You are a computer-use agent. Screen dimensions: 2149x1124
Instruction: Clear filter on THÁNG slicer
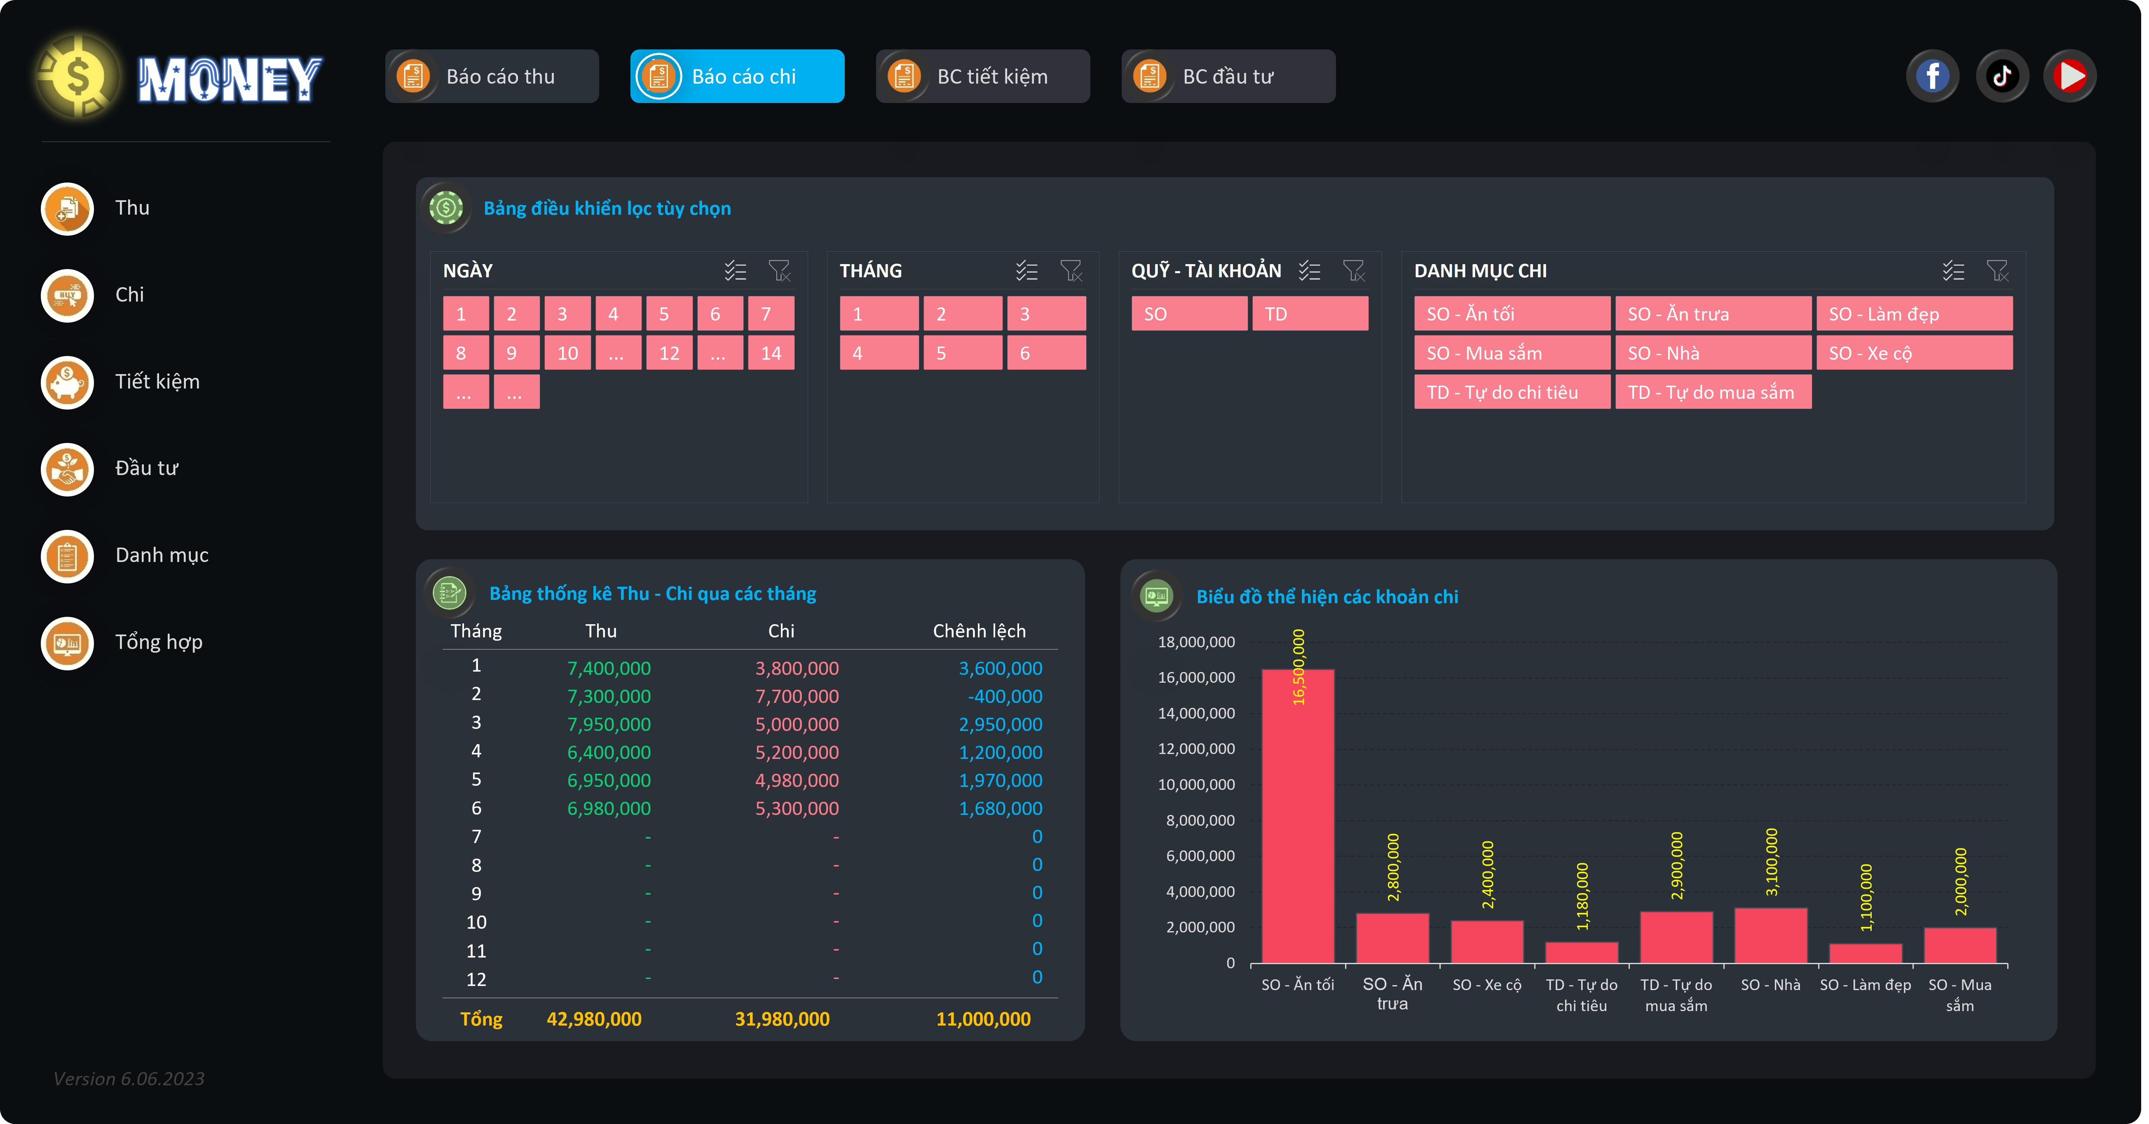click(1071, 270)
